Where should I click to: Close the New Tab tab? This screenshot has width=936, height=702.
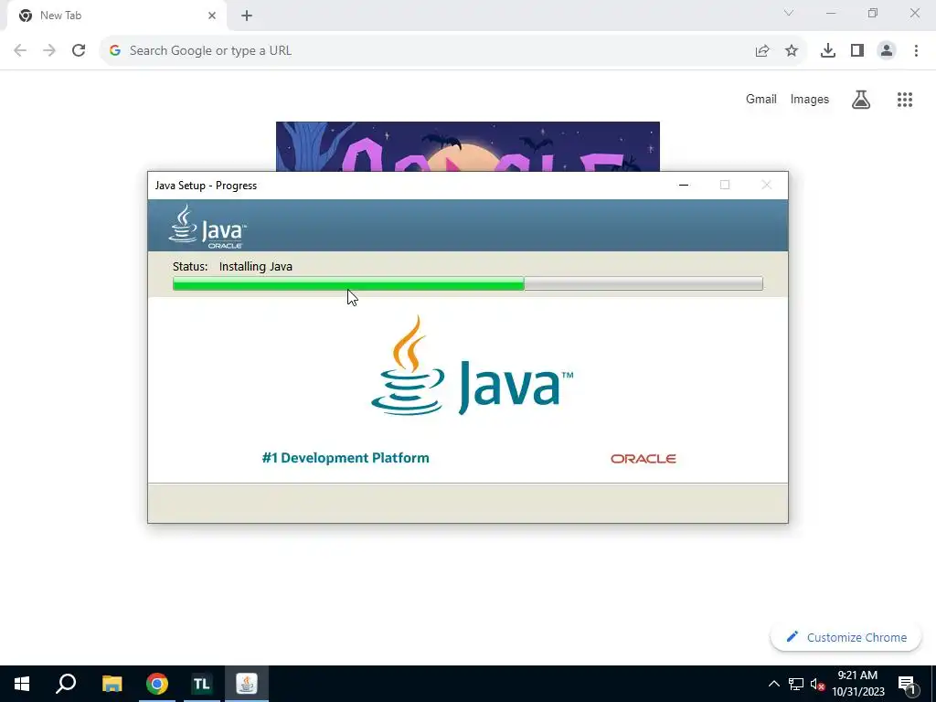coord(212,16)
